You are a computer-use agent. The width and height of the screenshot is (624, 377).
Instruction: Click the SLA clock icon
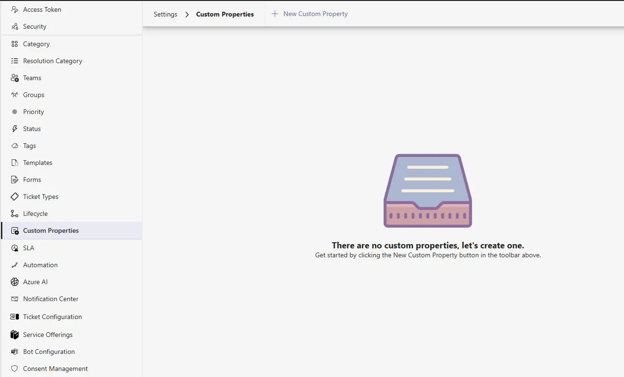coord(15,248)
